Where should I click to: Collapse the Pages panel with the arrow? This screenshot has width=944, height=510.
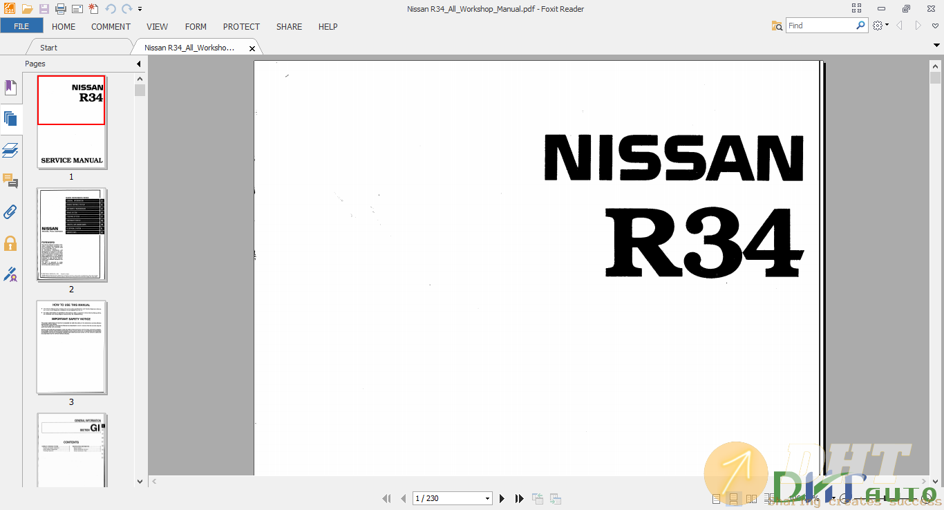139,64
